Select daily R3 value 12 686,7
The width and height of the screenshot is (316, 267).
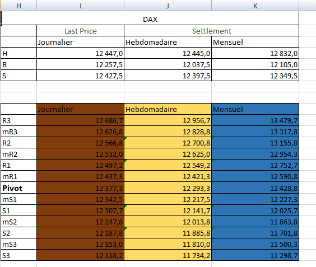tap(81, 120)
